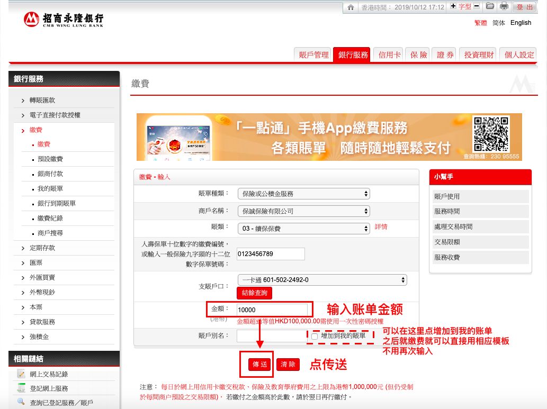
Task: Open the 網上交易記錄 link
Action: (x=49, y=374)
